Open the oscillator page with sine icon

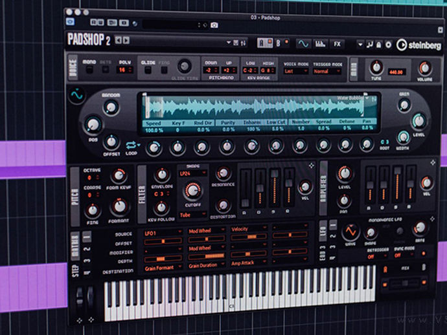(303, 44)
